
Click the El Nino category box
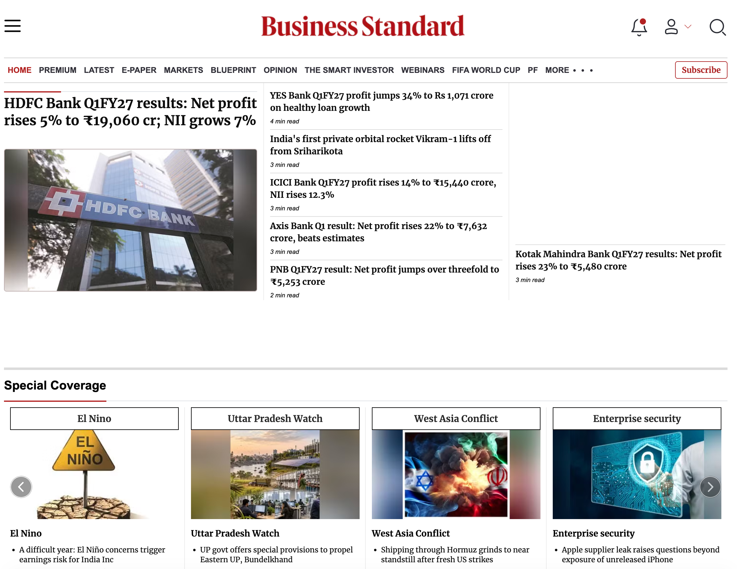94,418
